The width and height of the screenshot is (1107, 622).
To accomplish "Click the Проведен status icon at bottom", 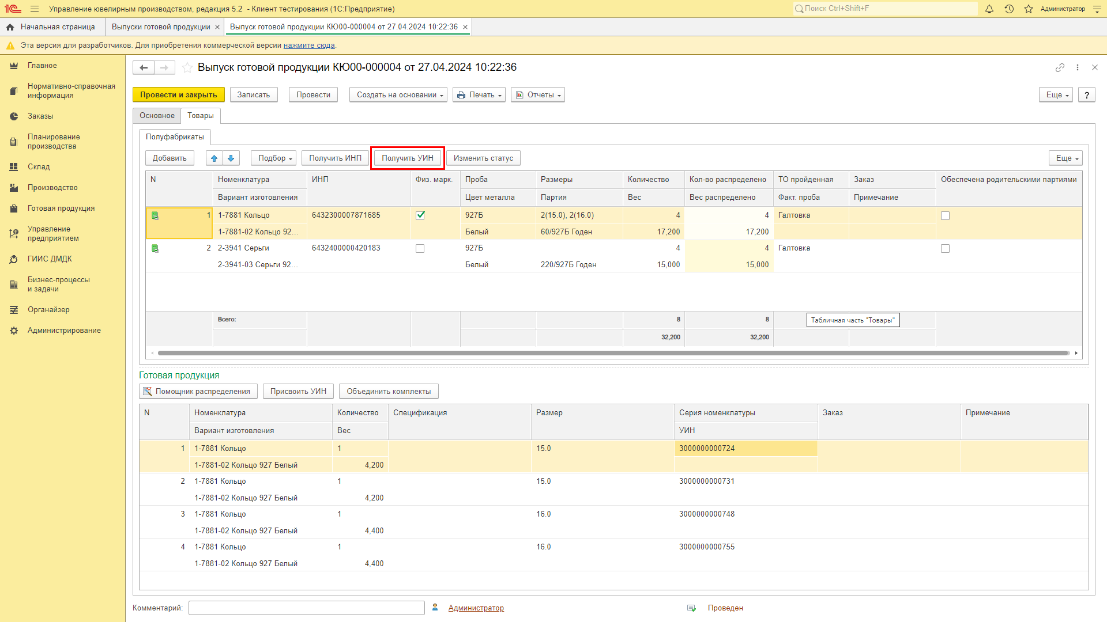I will pos(691,608).
